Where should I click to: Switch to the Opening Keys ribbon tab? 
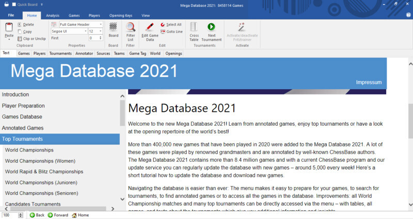pyautogui.click(x=121, y=15)
